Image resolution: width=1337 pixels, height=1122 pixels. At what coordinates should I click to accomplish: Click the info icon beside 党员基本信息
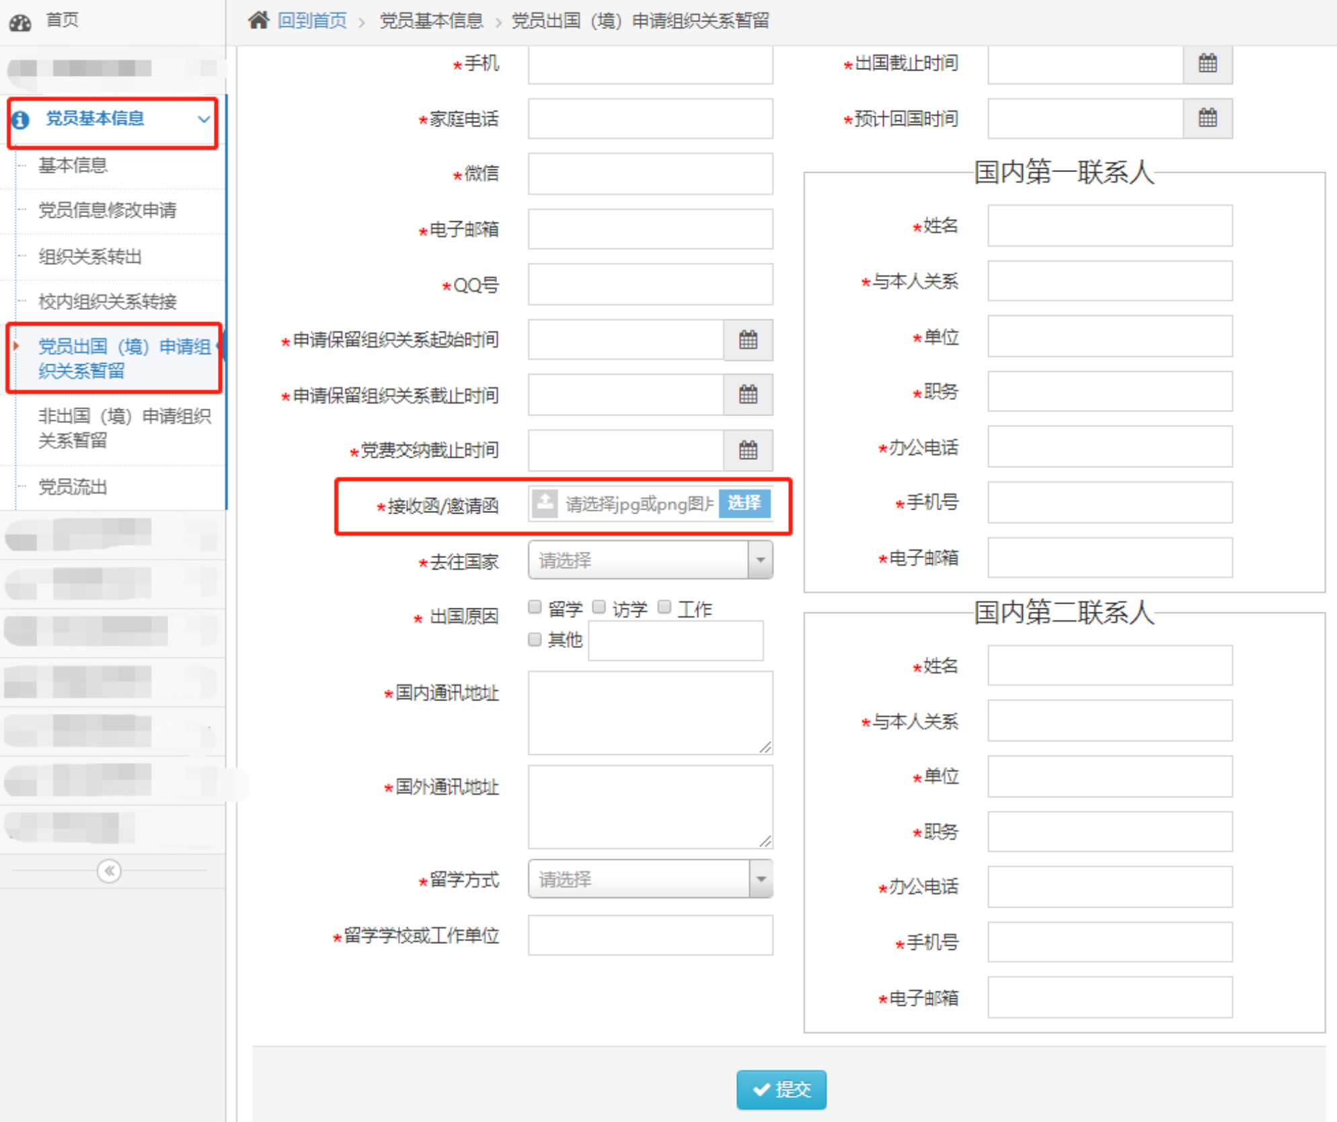click(20, 121)
